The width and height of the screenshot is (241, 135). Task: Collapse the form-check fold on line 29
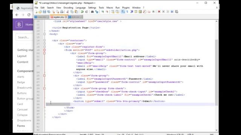44,88
